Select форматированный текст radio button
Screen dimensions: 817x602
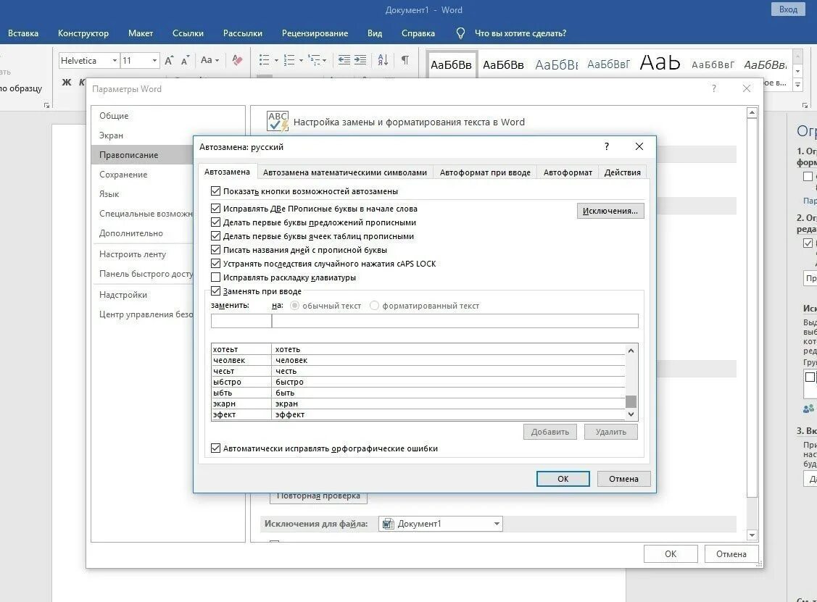tap(374, 306)
